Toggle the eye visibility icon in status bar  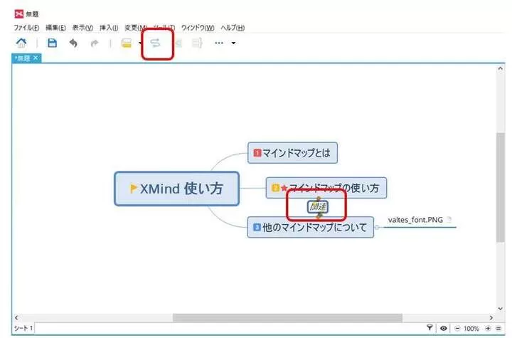(442, 328)
